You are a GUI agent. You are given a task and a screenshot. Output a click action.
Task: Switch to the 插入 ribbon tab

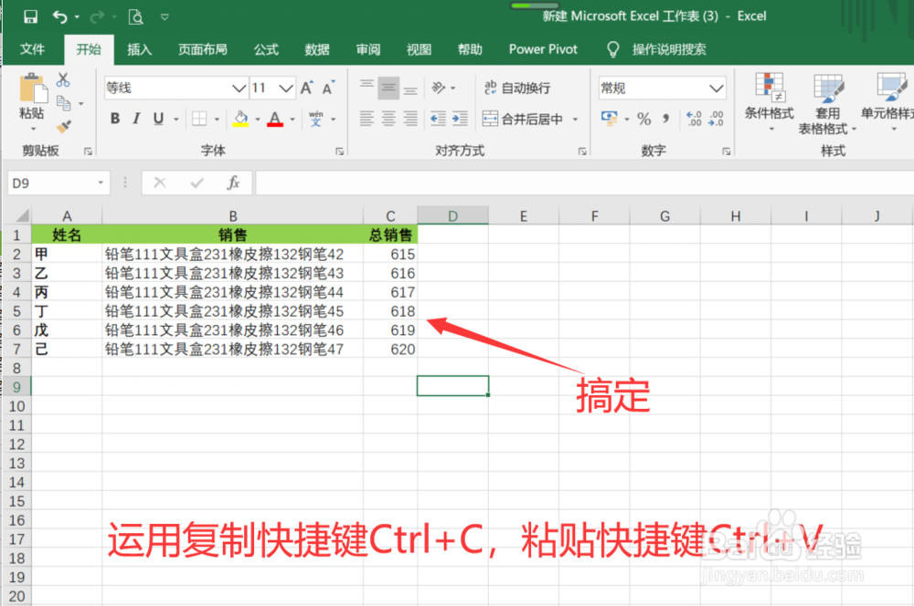[139, 49]
